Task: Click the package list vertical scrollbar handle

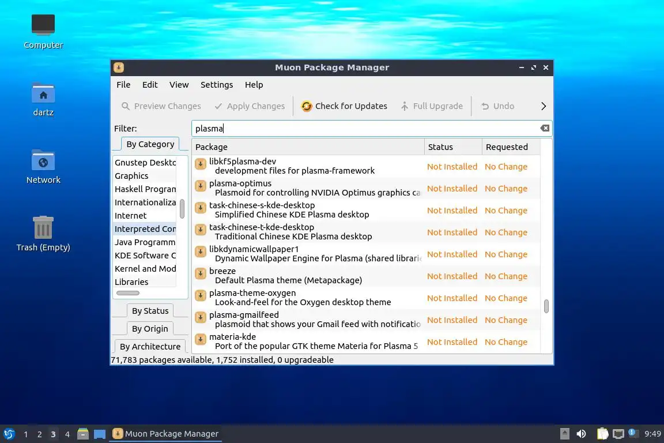Action: pos(546,306)
